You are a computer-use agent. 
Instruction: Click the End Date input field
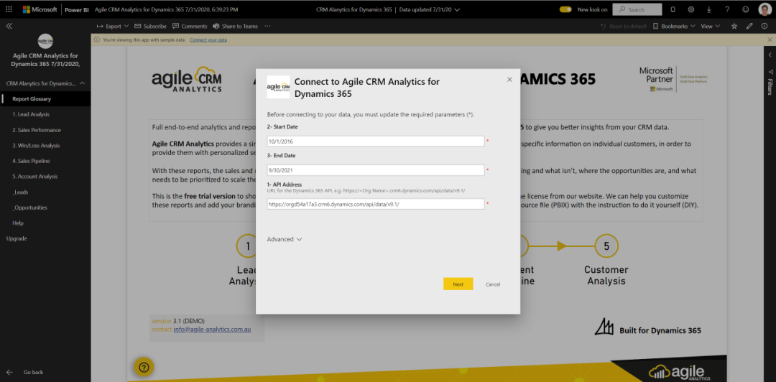point(376,170)
